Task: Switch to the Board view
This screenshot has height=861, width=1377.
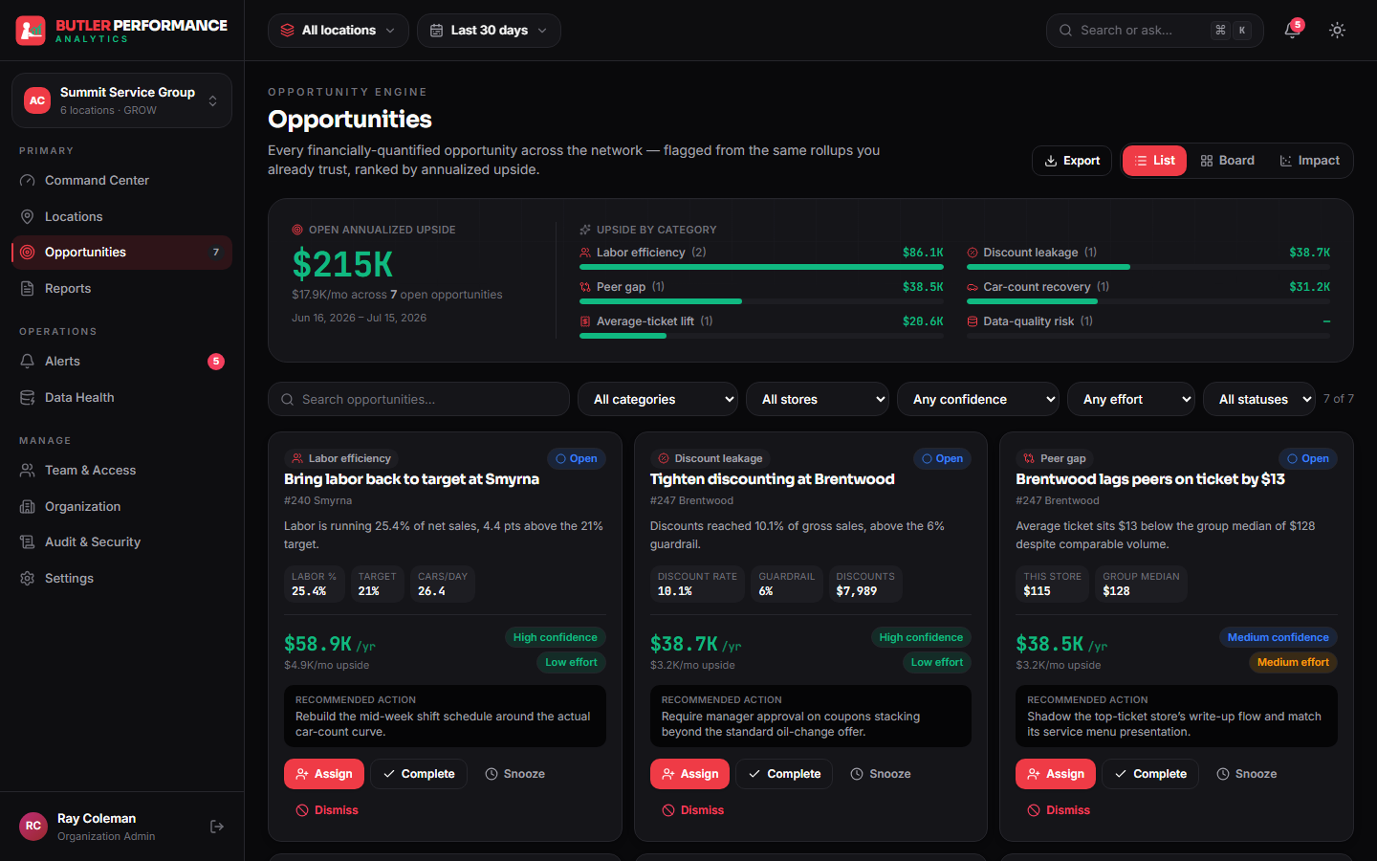Action: click(1227, 161)
